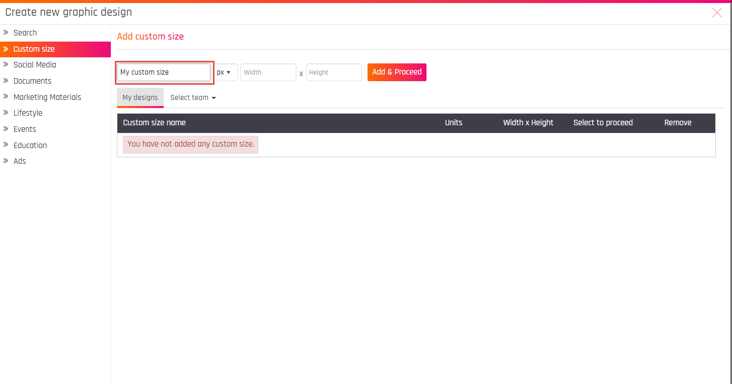Open the Lifestyle category
This screenshot has width=732, height=384.
[55, 113]
